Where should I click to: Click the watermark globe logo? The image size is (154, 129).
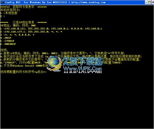[54, 63]
